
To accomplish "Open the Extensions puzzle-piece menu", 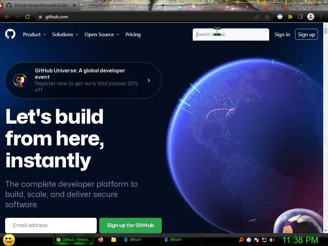I will 290,17.
